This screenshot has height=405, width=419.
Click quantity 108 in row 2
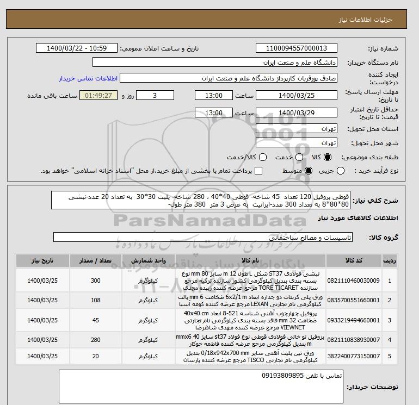(96, 300)
